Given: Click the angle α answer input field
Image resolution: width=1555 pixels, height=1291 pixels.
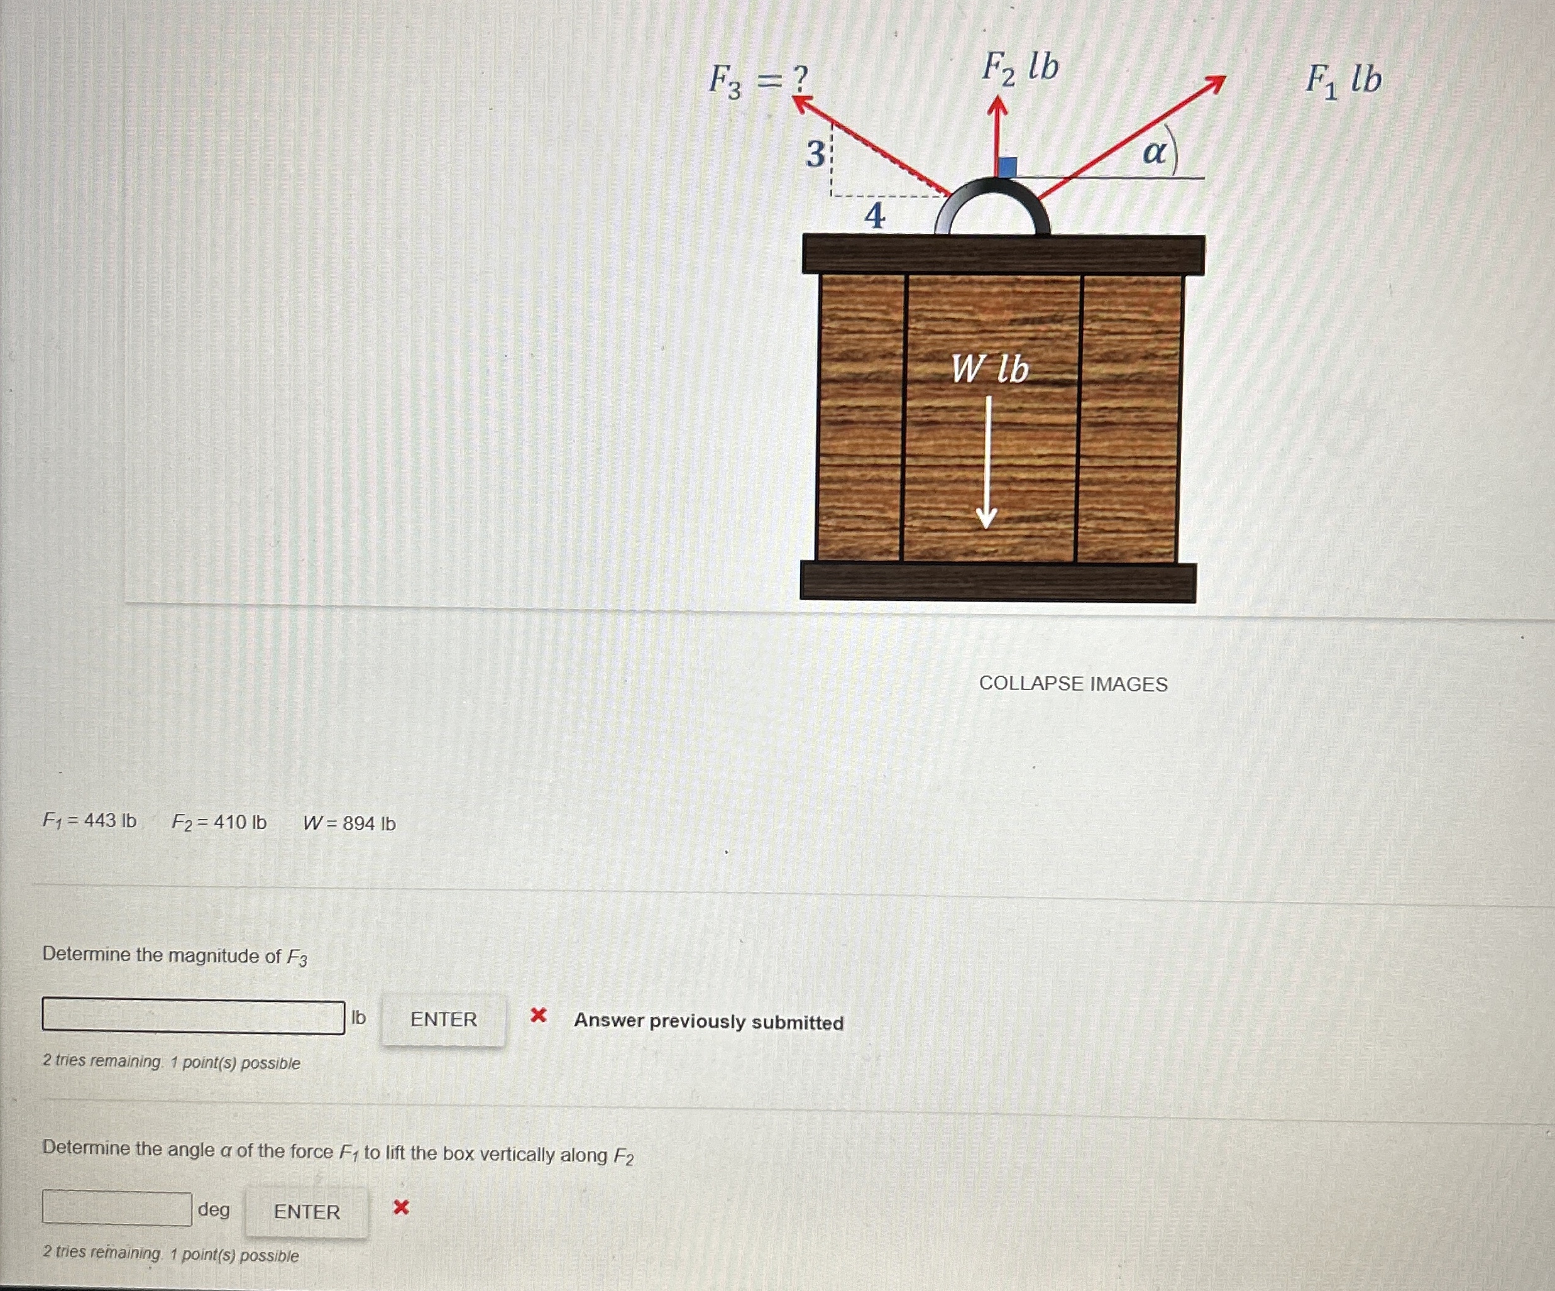Looking at the screenshot, I should tap(117, 1208).
